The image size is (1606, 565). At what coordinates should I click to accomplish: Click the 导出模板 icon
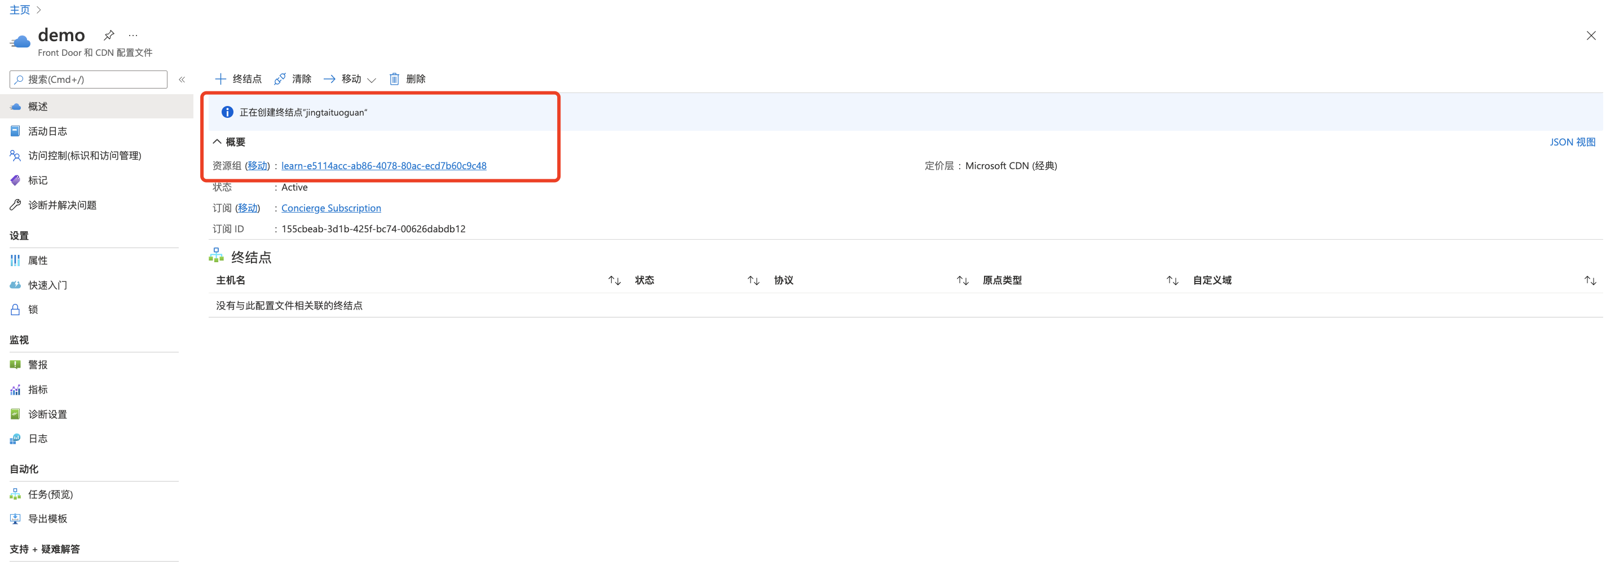15,519
